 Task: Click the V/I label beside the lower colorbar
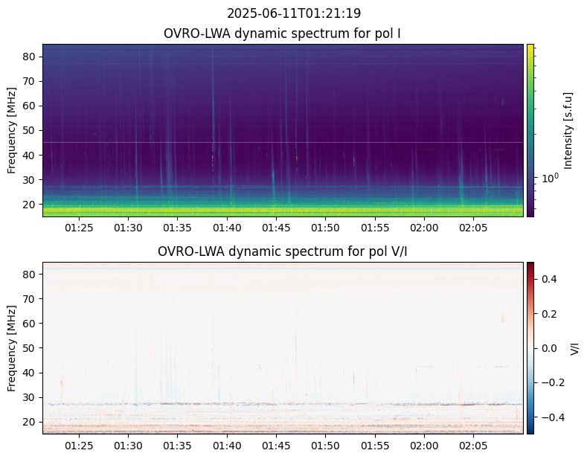[x=574, y=347]
